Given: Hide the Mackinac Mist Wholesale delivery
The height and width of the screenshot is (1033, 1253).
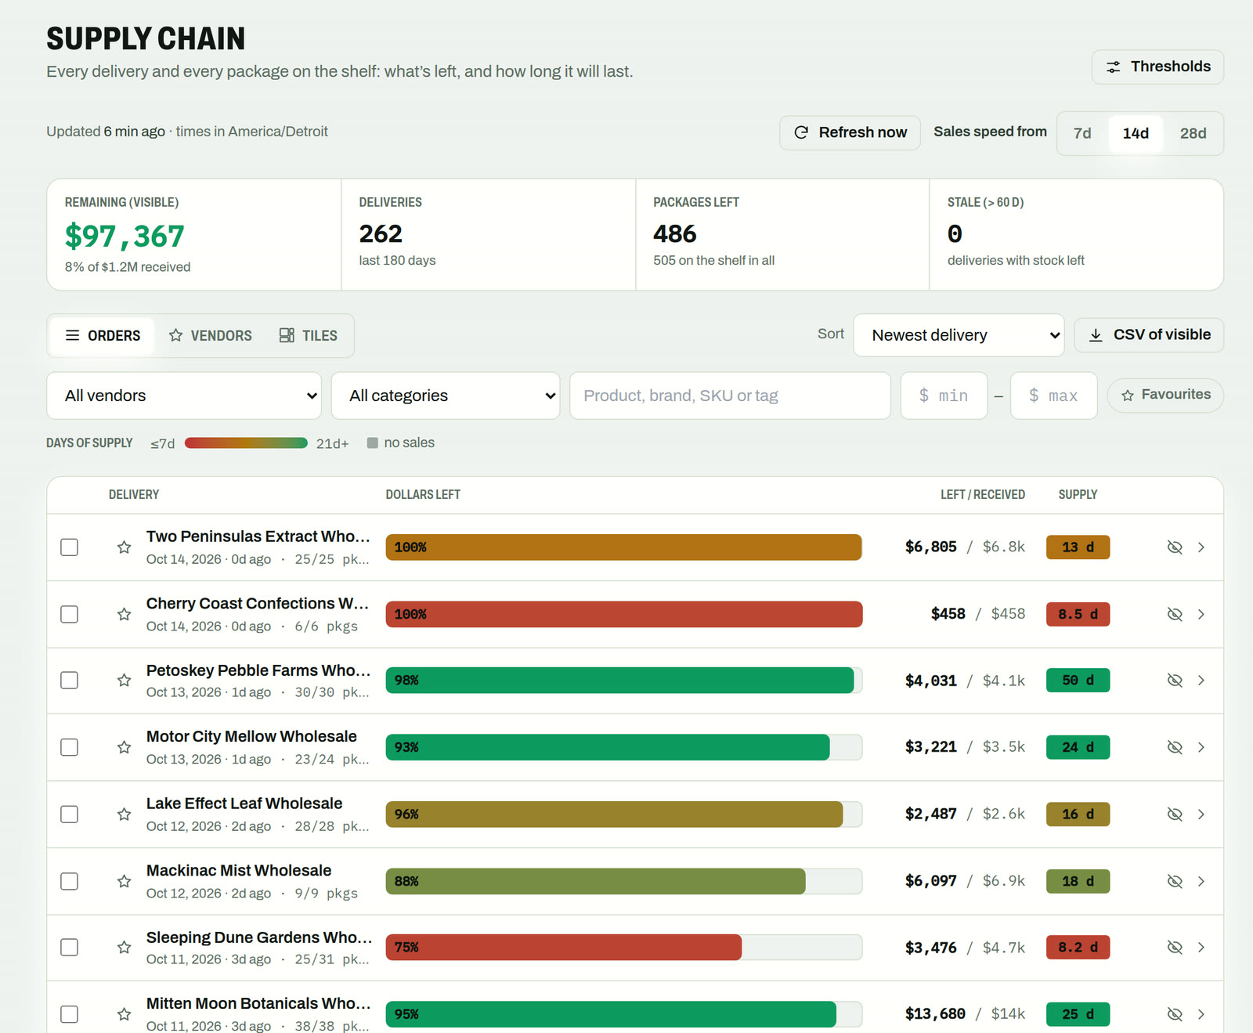Looking at the screenshot, I should [1175, 881].
